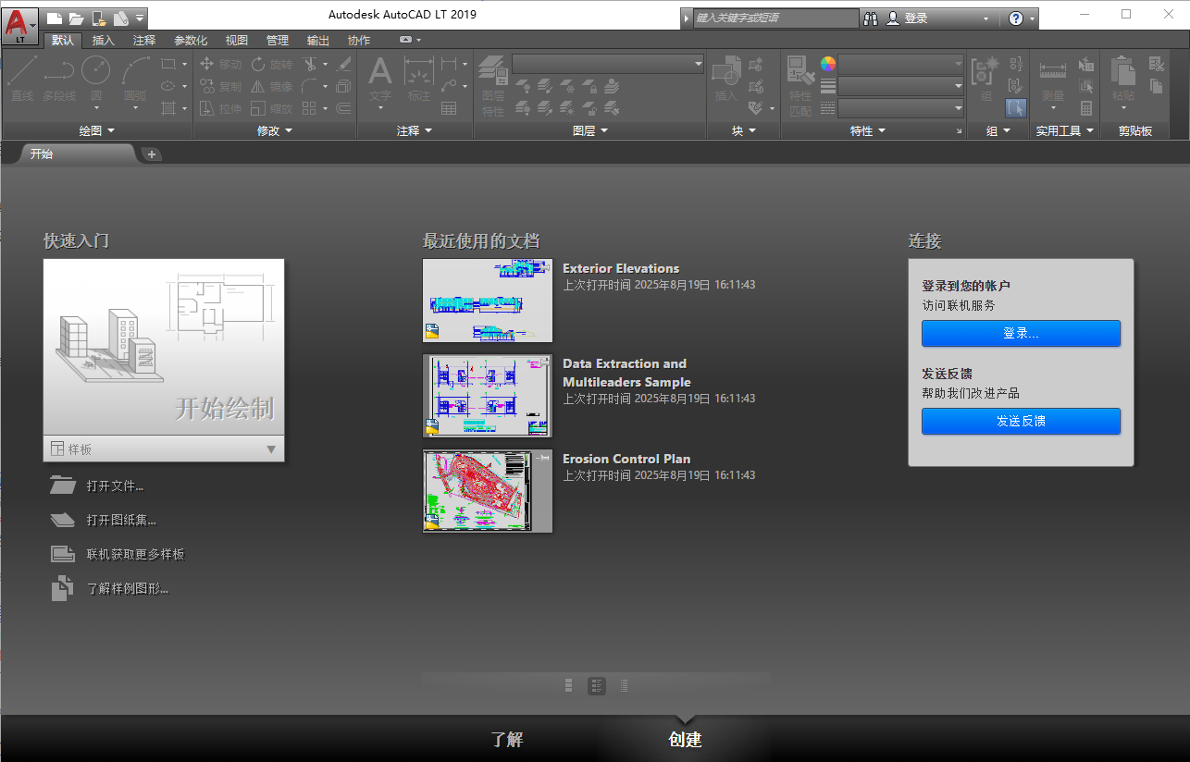
Task: Click Match Properties (特性匹配) icon
Action: tap(800, 86)
